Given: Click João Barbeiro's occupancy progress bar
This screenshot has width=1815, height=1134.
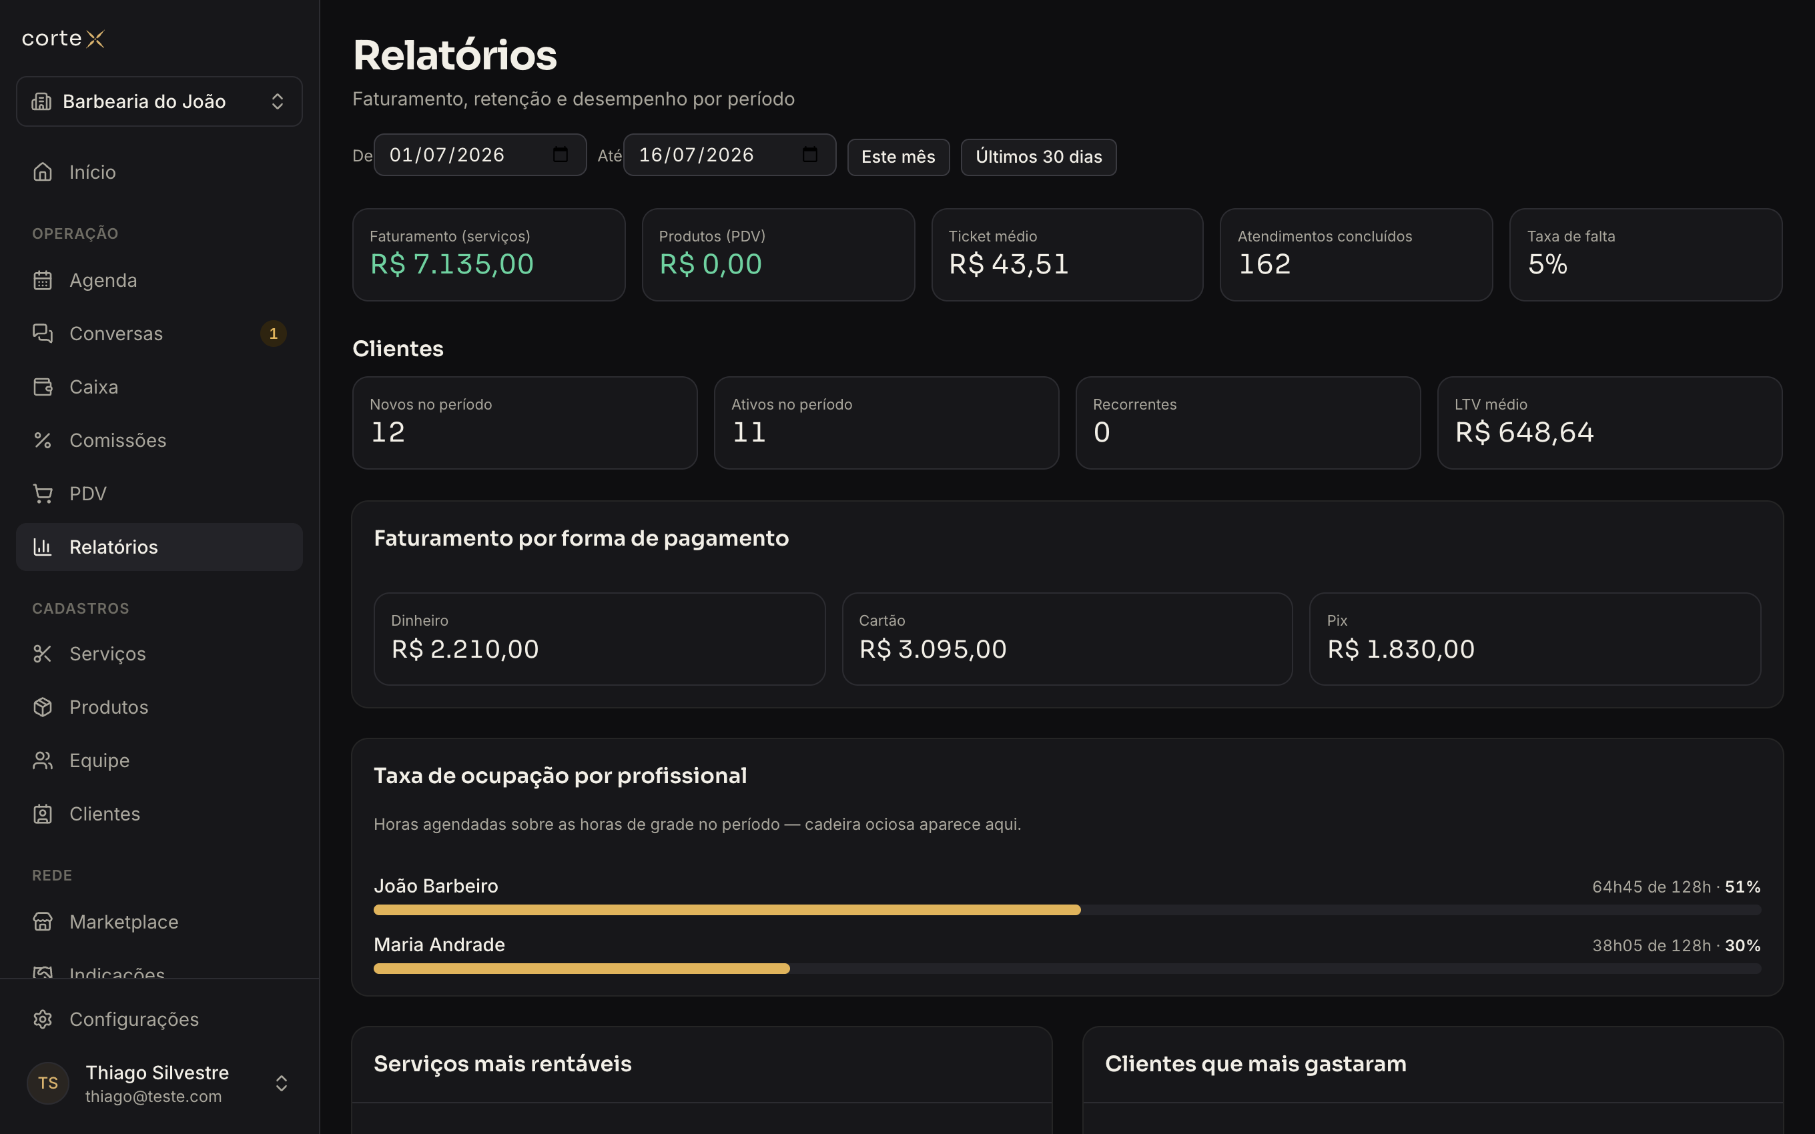Looking at the screenshot, I should pos(1066,910).
